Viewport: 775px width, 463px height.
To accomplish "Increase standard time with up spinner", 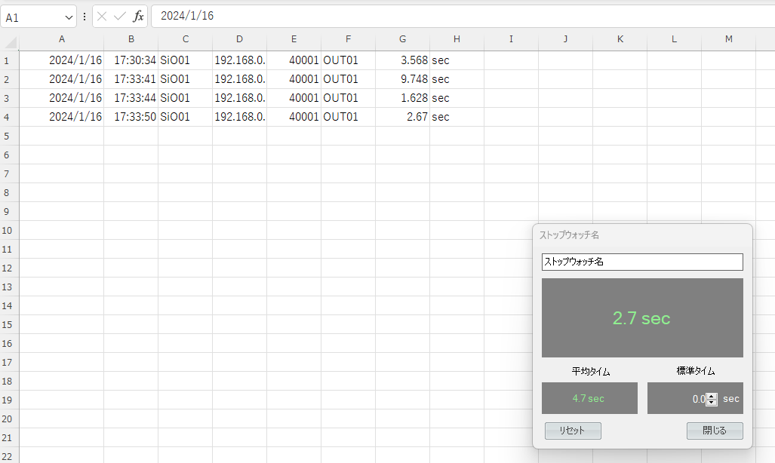I will click(x=712, y=396).
